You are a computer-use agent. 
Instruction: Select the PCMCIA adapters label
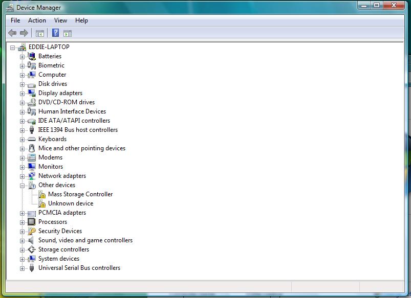pyautogui.click(x=62, y=213)
